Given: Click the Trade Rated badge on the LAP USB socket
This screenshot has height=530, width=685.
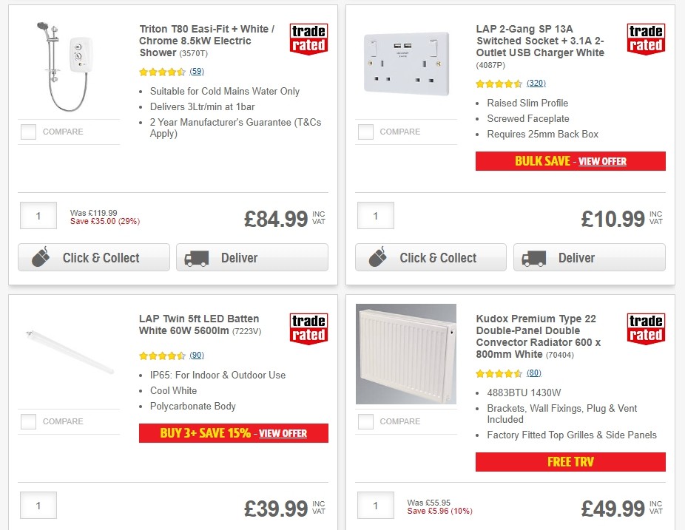Looking at the screenshot, I should (646, 37).
